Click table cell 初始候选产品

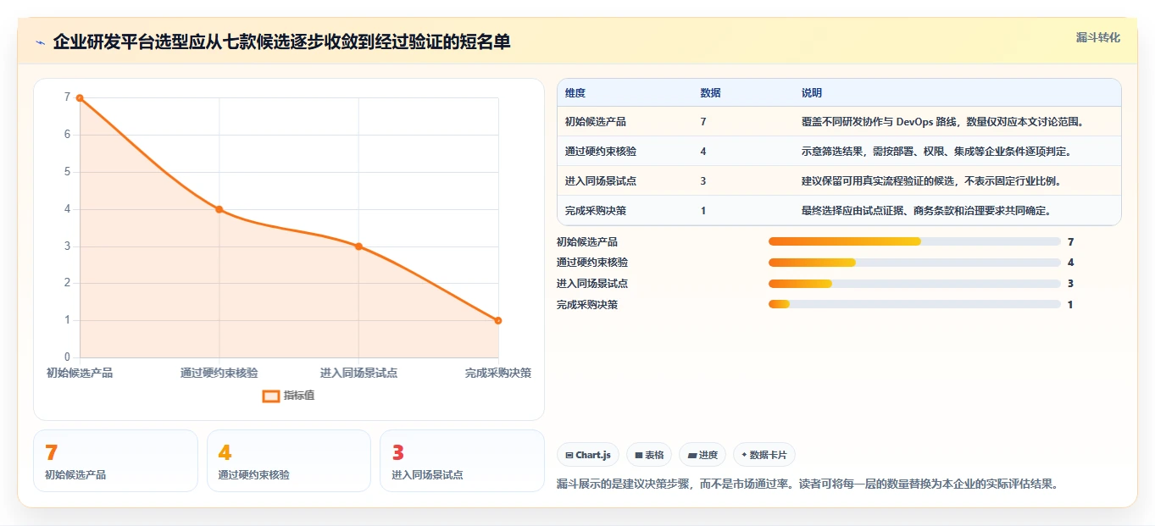coord(596,122)
